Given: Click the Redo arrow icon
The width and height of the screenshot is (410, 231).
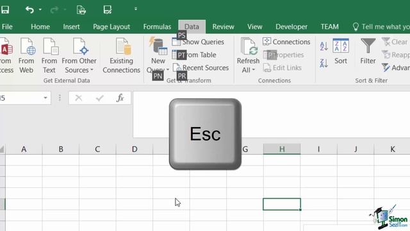Looking at the screenshot, I should pos(54,10).
